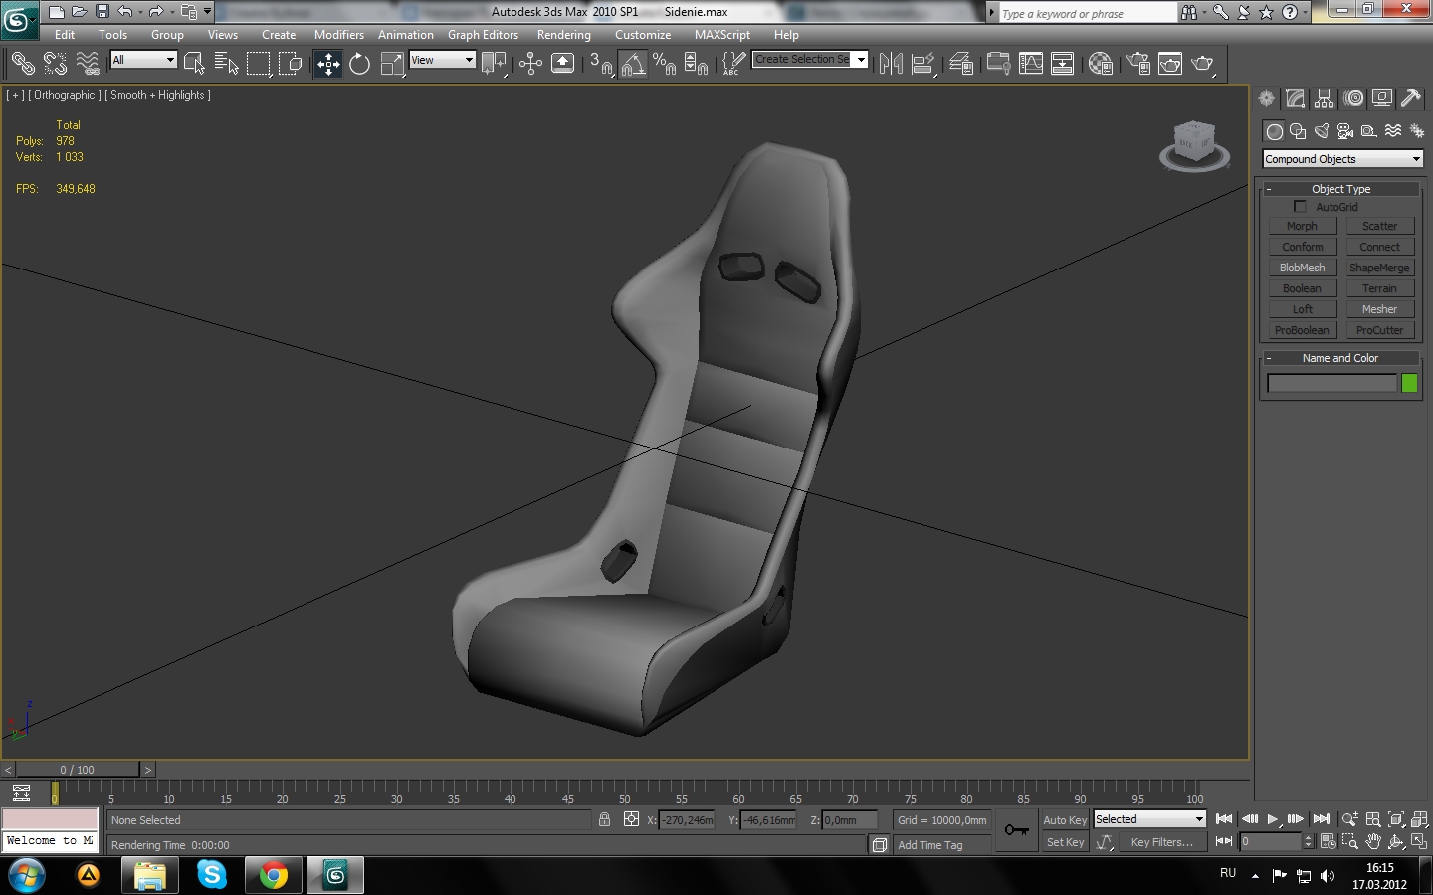1433x895 pixels.
Task: Open the Compound Objects category dropdown
Action: pyautogui.click(x=1342, y=159)
